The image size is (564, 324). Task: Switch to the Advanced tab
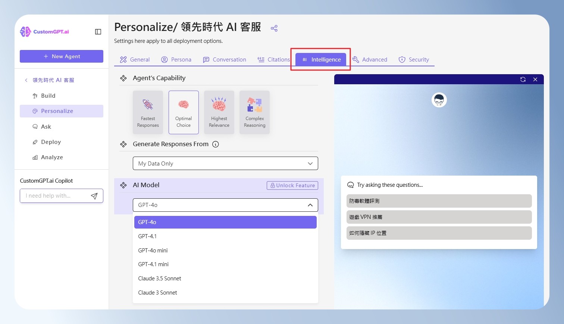(370, 60)
